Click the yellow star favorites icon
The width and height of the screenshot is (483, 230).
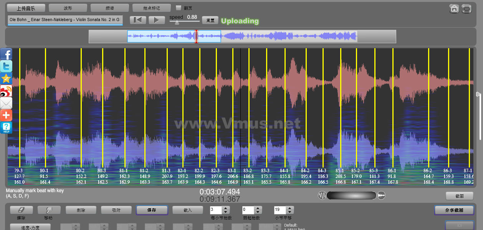6,79
